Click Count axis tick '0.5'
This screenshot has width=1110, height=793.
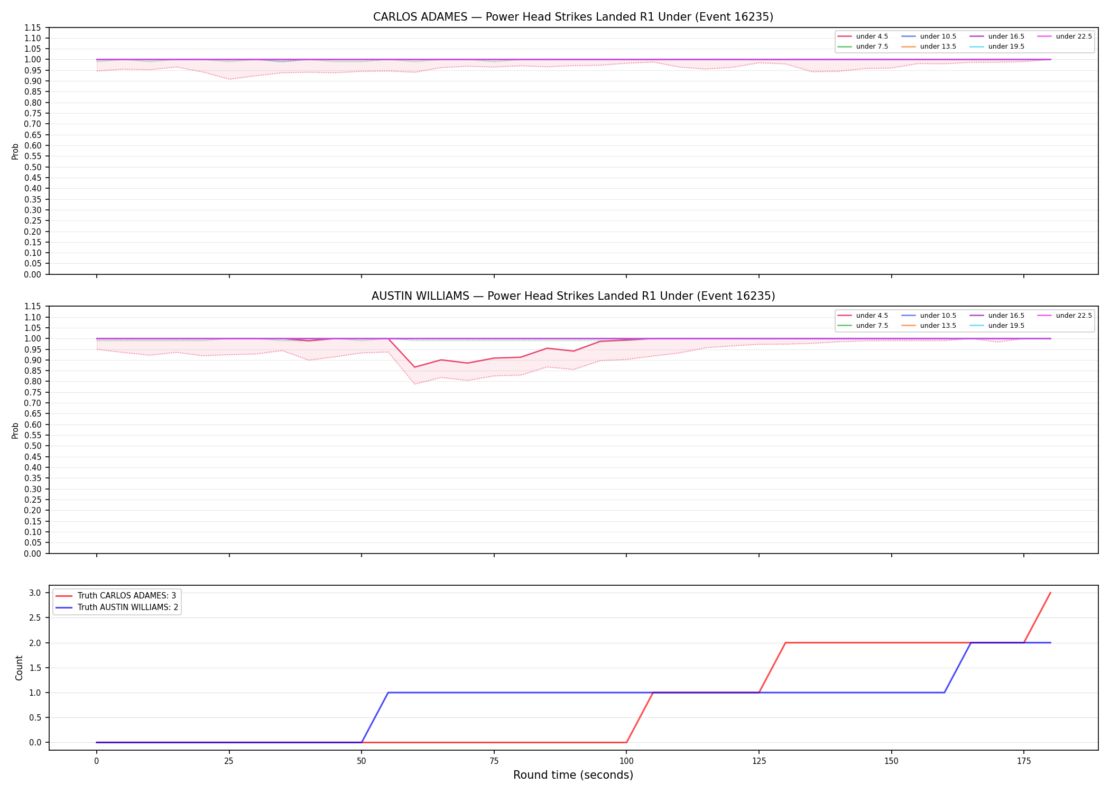[35, 717]
